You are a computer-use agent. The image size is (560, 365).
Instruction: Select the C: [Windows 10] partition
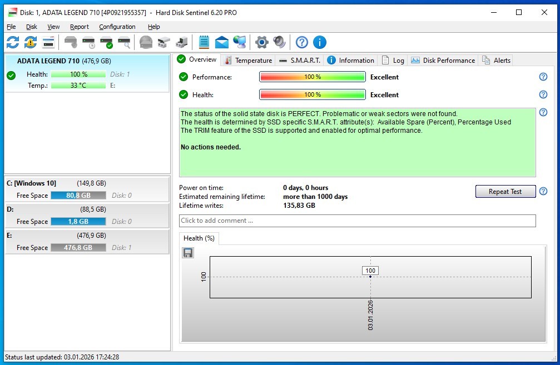(87, 189)
